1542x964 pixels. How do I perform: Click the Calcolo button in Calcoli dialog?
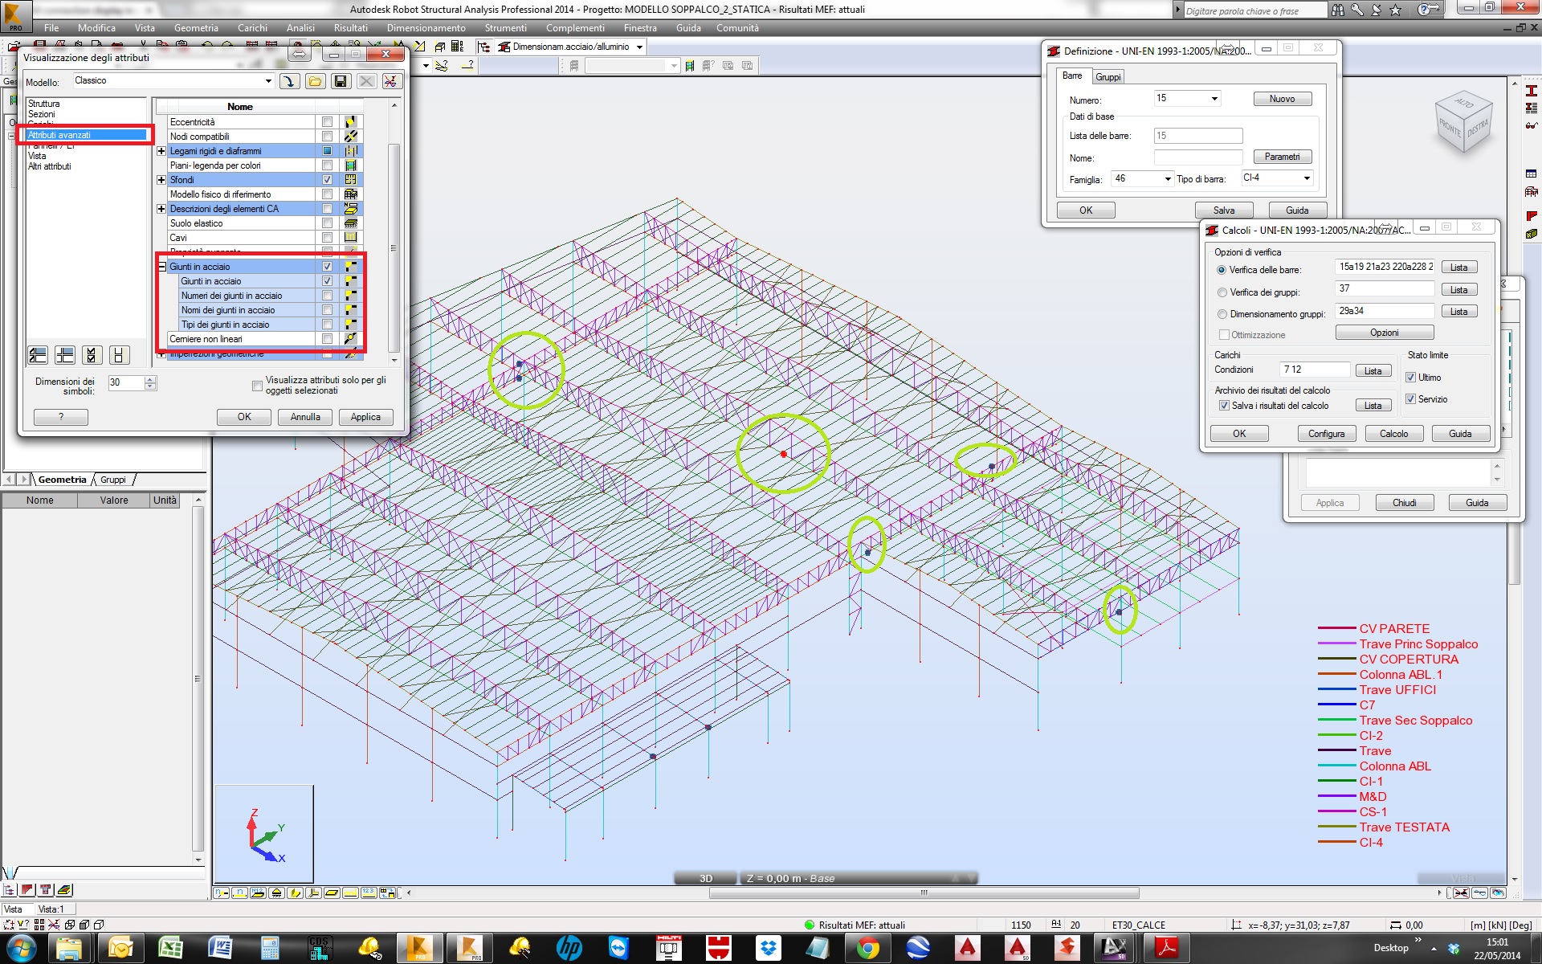(1393, 434)
